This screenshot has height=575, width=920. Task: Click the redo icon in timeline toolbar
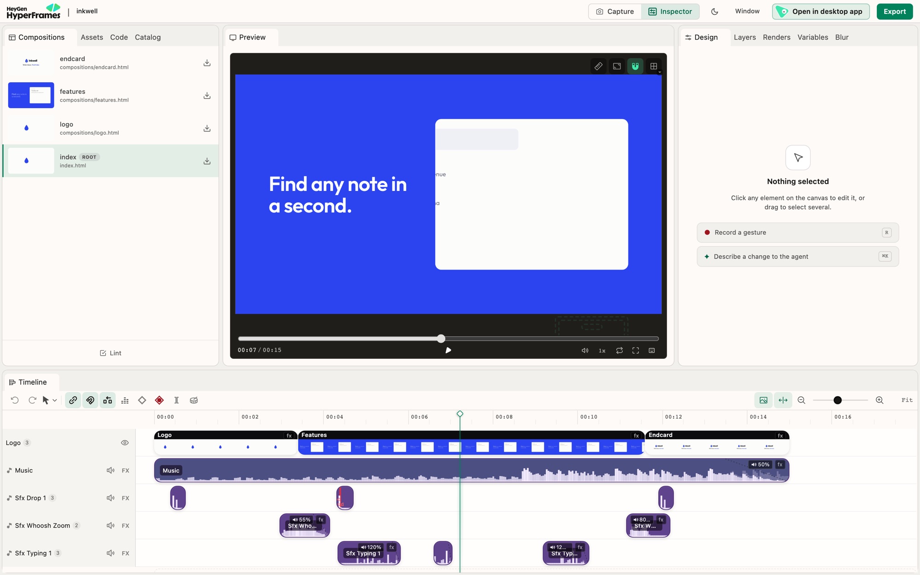coord(32,400)
